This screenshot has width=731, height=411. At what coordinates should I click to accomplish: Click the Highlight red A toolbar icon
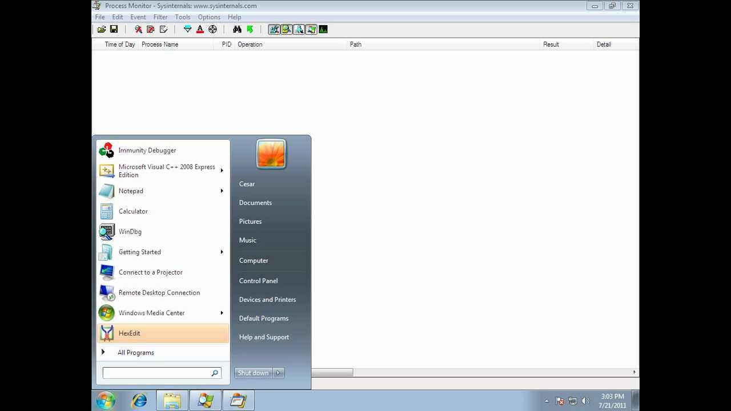200,29
